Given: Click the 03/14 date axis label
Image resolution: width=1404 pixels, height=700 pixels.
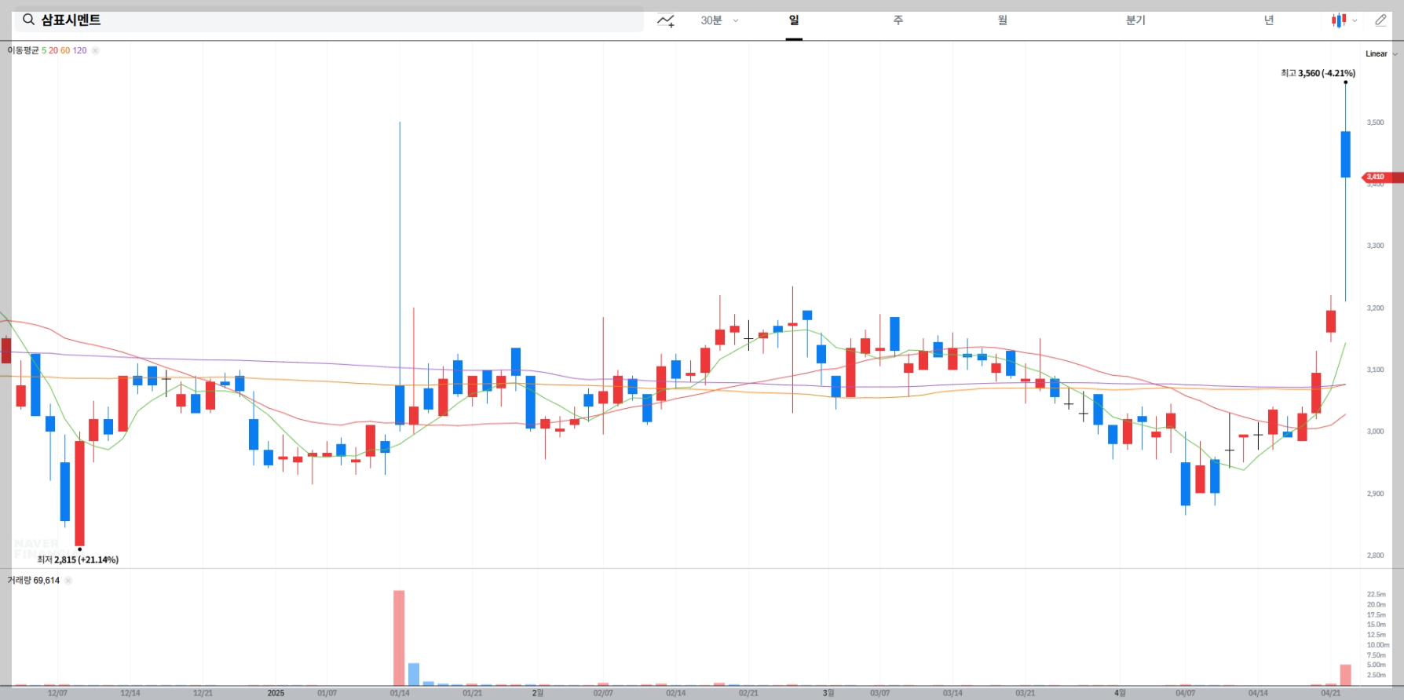Looking at the screenshot, I should click(952, 693).
